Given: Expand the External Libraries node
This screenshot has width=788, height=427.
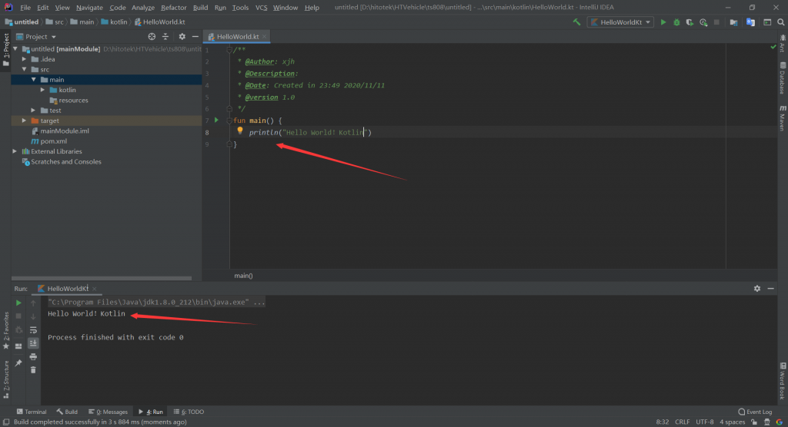Looking at the screenshot, I should coord(15,151).
